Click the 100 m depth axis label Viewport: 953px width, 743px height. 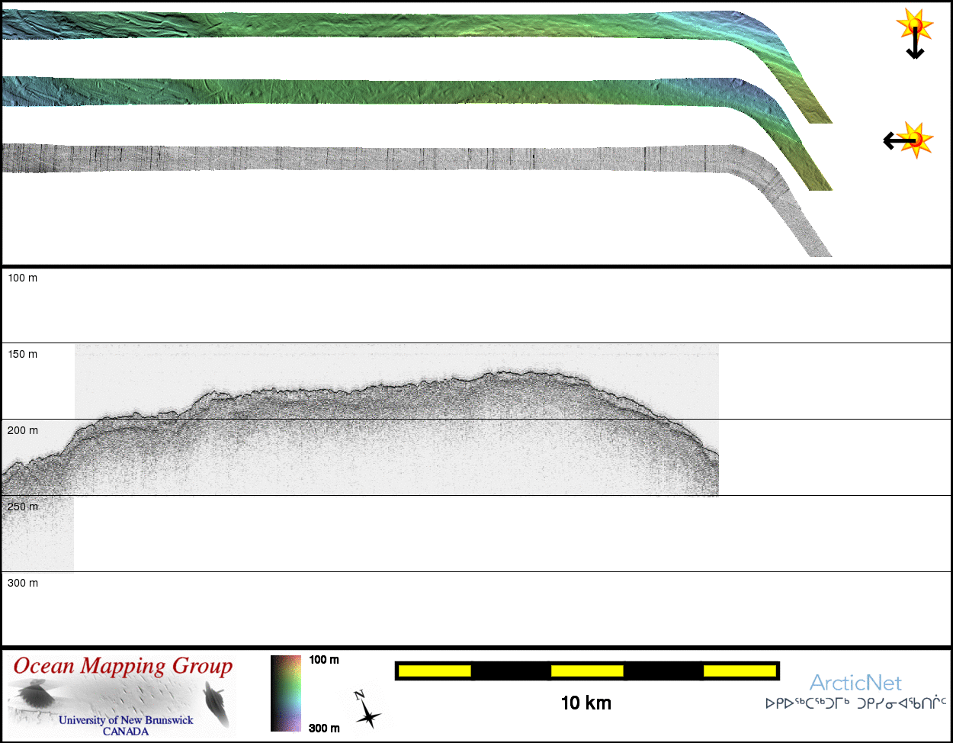coord(23,278)
